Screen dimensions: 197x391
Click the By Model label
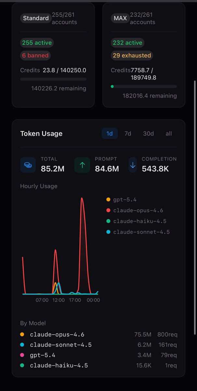[x=33, y=323]
